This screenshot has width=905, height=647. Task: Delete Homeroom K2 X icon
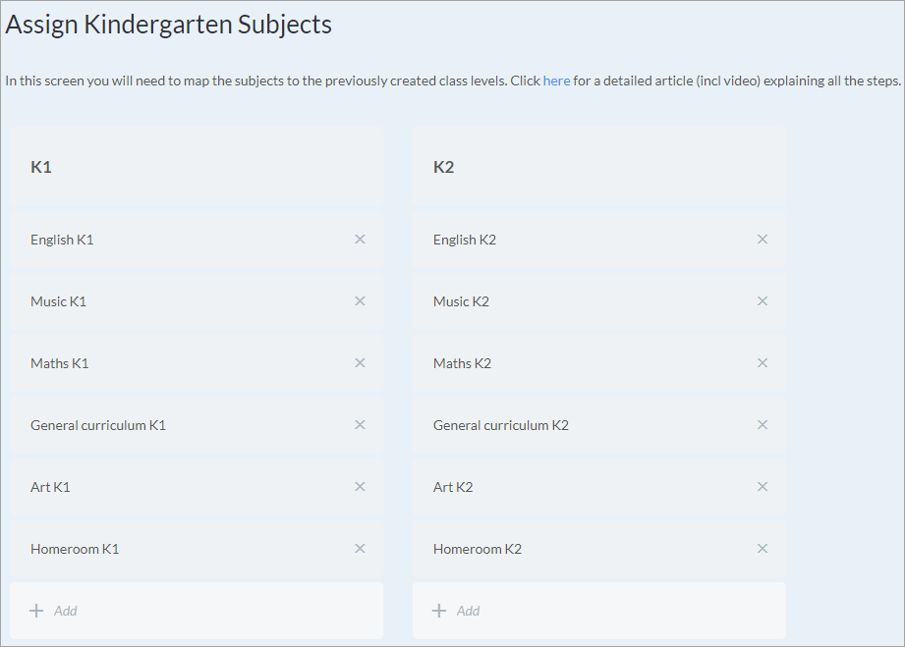pos(763,549)
